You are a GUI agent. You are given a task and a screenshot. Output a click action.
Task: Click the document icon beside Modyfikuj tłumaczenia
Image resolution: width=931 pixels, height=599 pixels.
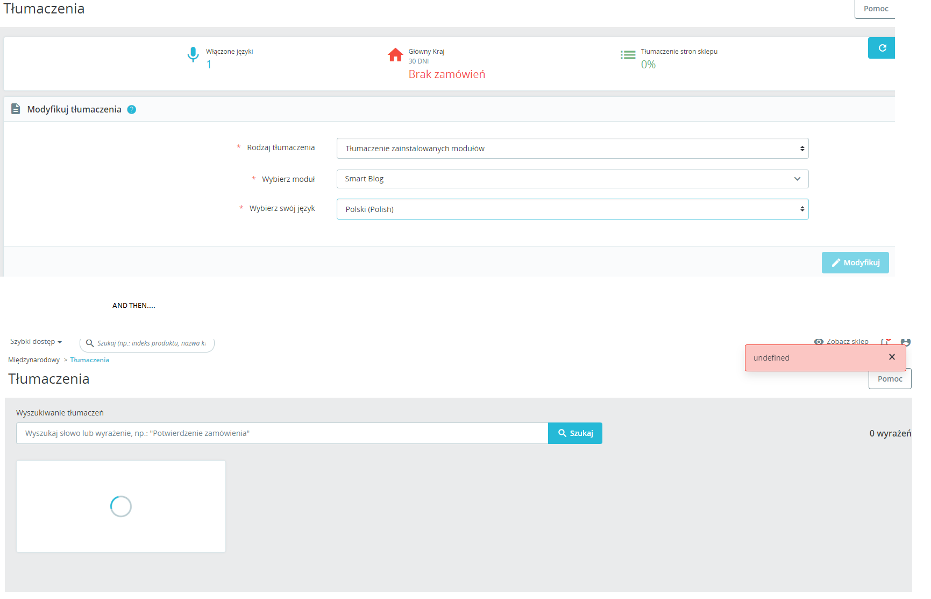pos(16,109)
